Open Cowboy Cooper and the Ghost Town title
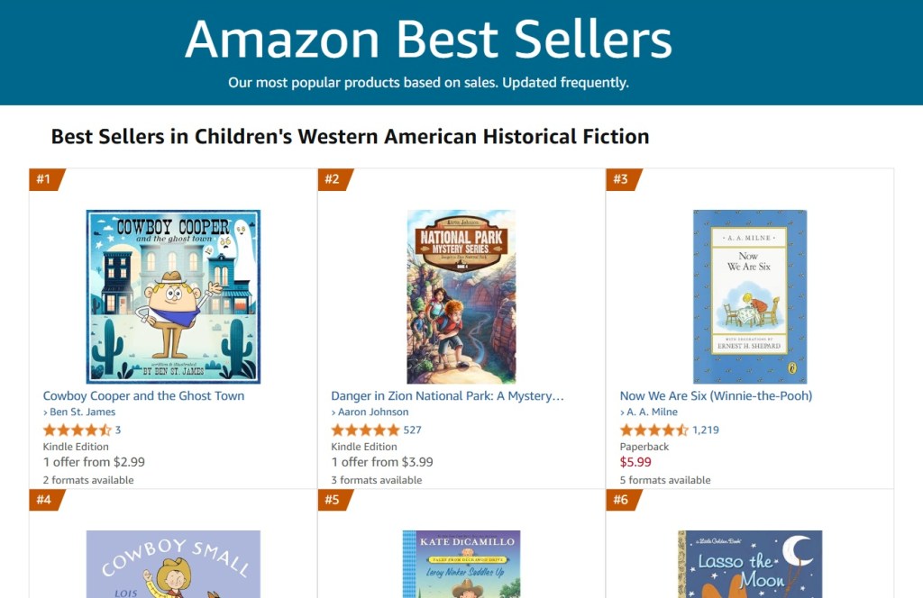 point(143,395)
